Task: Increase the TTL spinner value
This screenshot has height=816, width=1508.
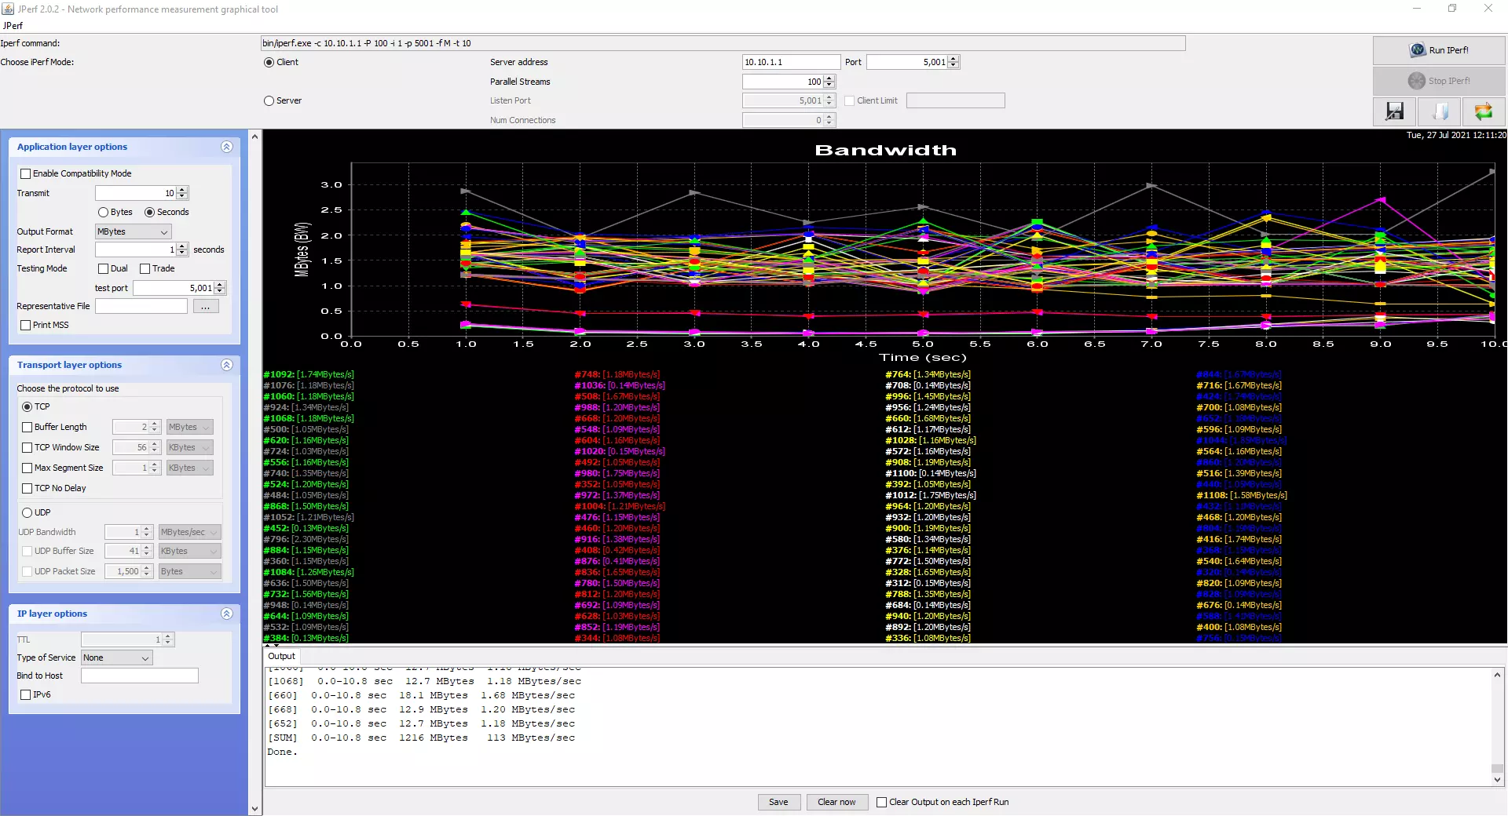Action: [167, 636]
